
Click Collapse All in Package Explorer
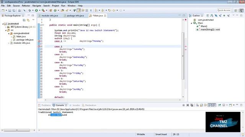24,20
